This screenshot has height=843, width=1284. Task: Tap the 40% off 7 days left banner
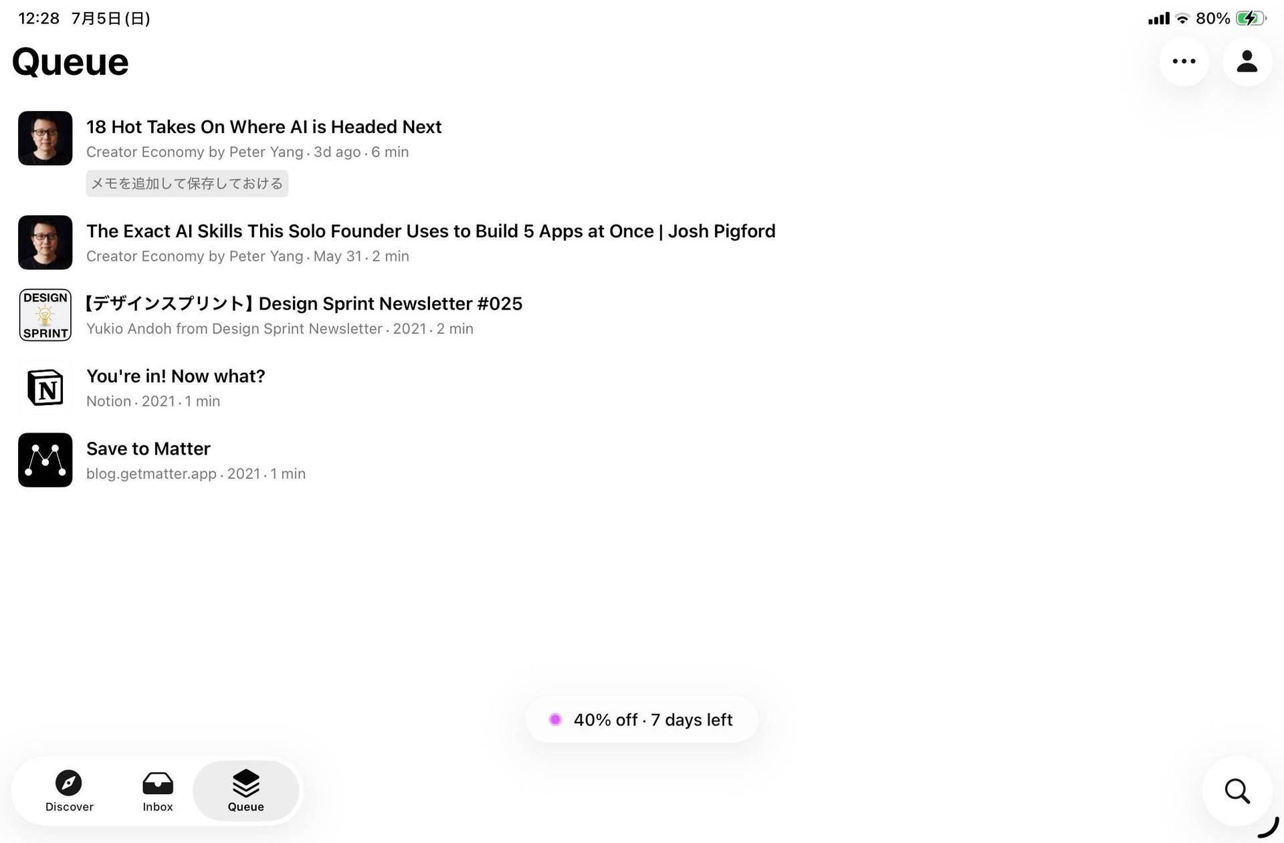pos(642,720)
